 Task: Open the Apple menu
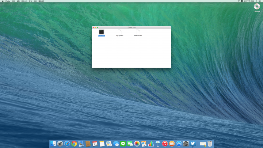pos(3,1)
